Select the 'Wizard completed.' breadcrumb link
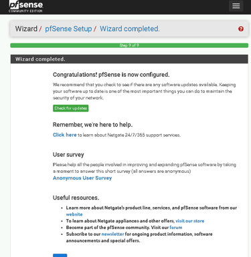The image size is (251, 257). pyautogui.click(x=130, y=29)
